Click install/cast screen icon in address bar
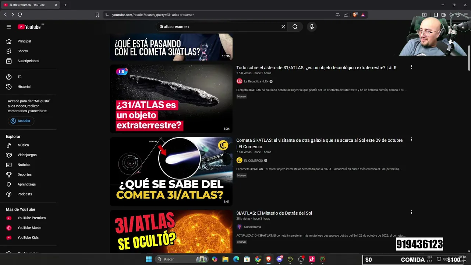Screen dimensions: 471x265 (x=337, y=15)
